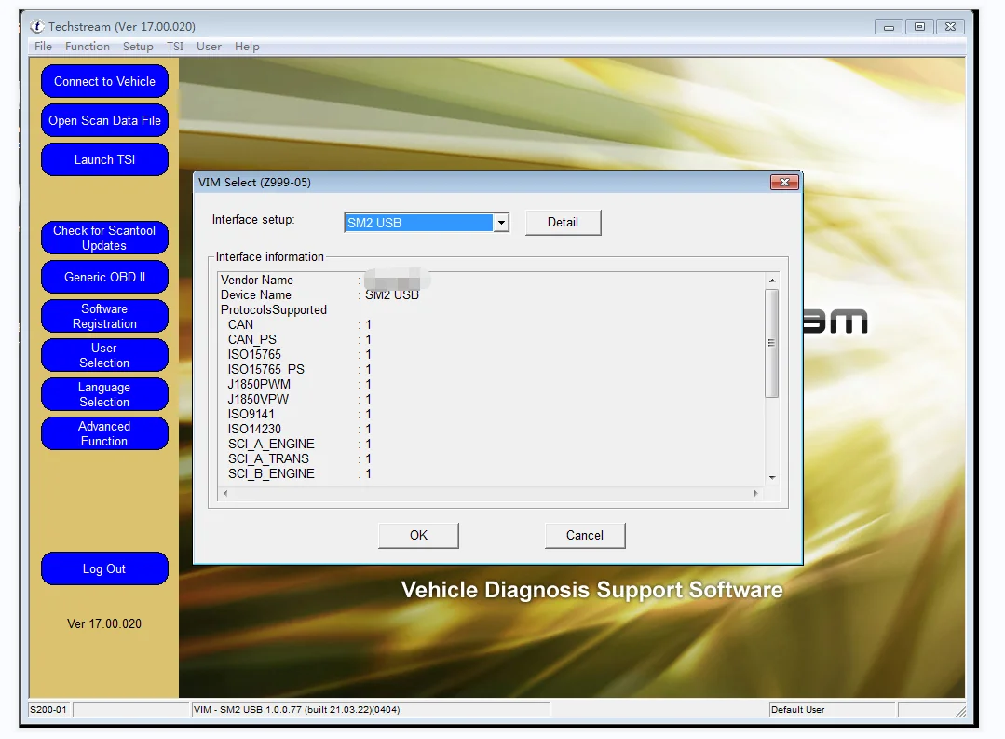Click the Log Out button
This screenshot has width=1005, height=739.
104,569
